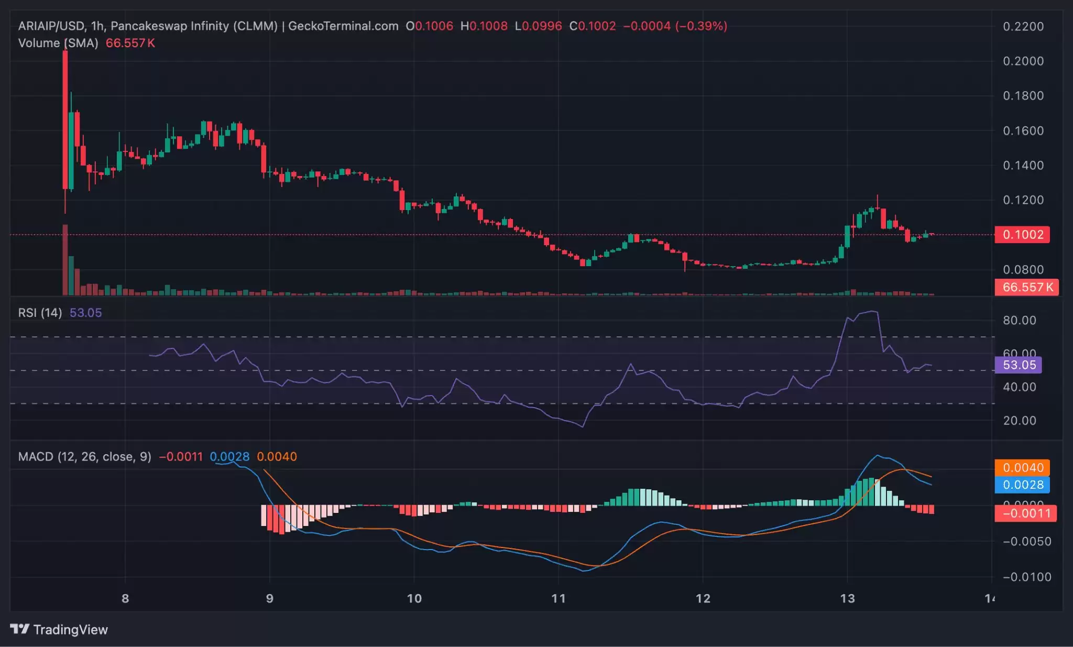Click the TradingView logo icon
1073x647 pixels.
(20, 629)
